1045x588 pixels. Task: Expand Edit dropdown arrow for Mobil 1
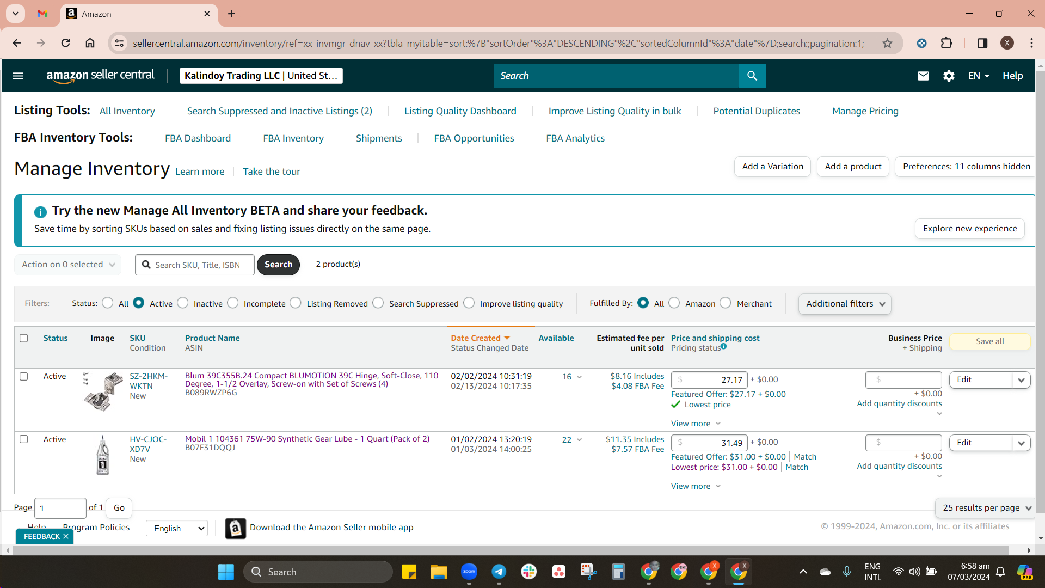[x=1022, y=443]
